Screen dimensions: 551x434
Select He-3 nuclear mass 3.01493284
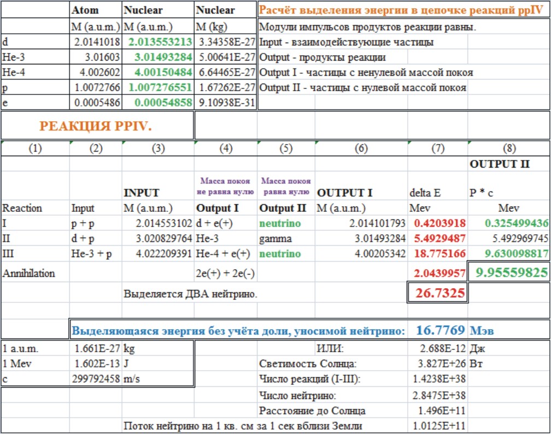click(x=158, y=57)
